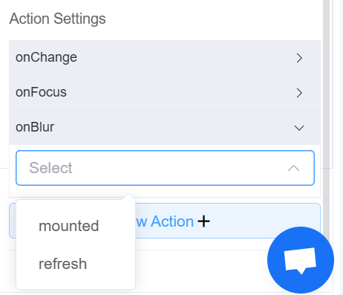Expand onChange using its right chevron
This screenshot has height=295, width=343.
(x=299, y=58)
